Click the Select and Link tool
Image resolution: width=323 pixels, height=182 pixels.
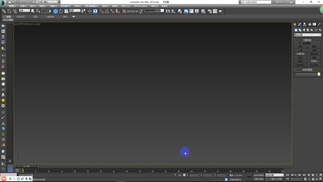pyautogui.click(x=4, y=11)
